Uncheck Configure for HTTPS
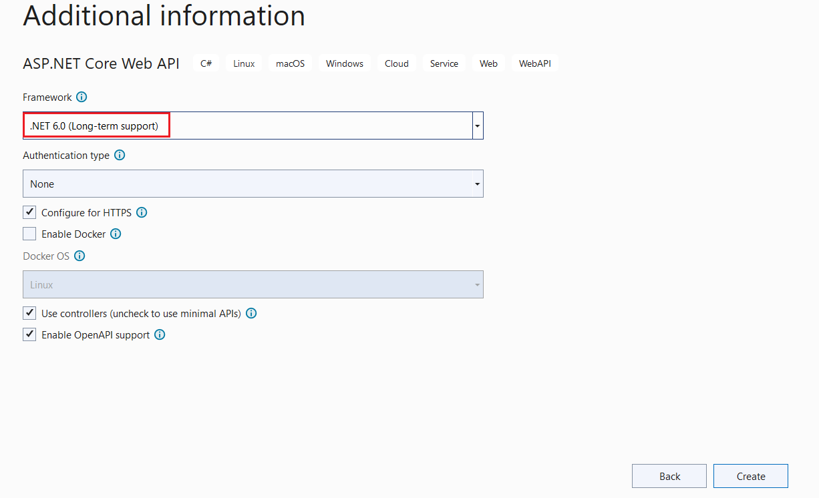The image size is (819, 498). coord(29,212)
